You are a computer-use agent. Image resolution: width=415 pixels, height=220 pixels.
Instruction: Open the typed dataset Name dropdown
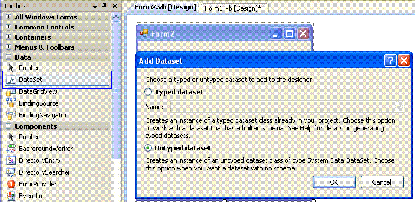point(398,107)
